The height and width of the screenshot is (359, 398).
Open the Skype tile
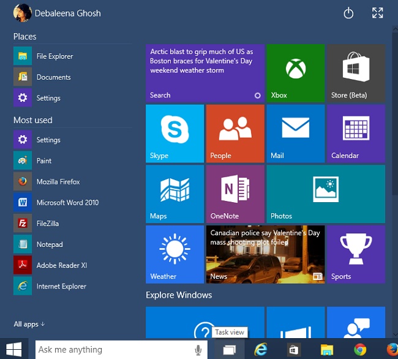175,134
